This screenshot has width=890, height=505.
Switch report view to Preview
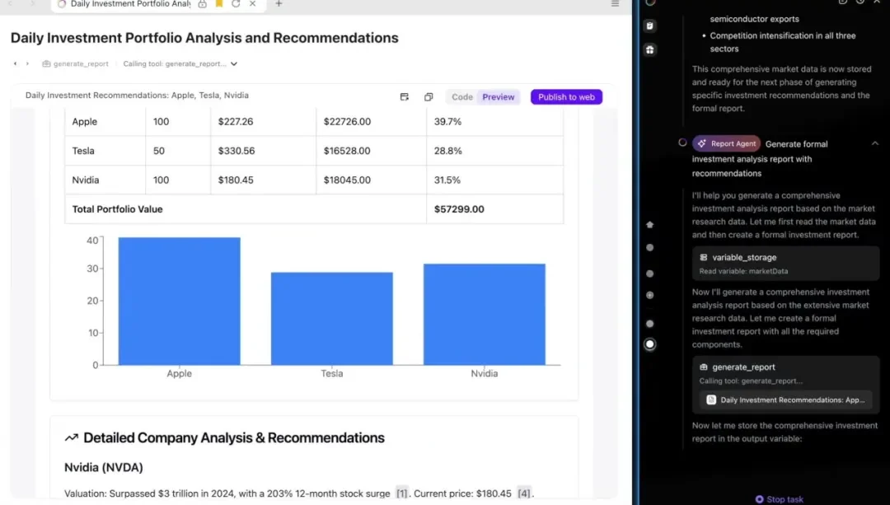tap(499, 97)
